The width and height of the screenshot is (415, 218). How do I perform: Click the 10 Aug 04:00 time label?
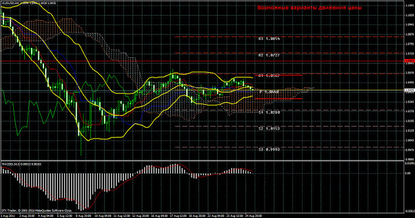pyautogui.click(x=103, y=216)
